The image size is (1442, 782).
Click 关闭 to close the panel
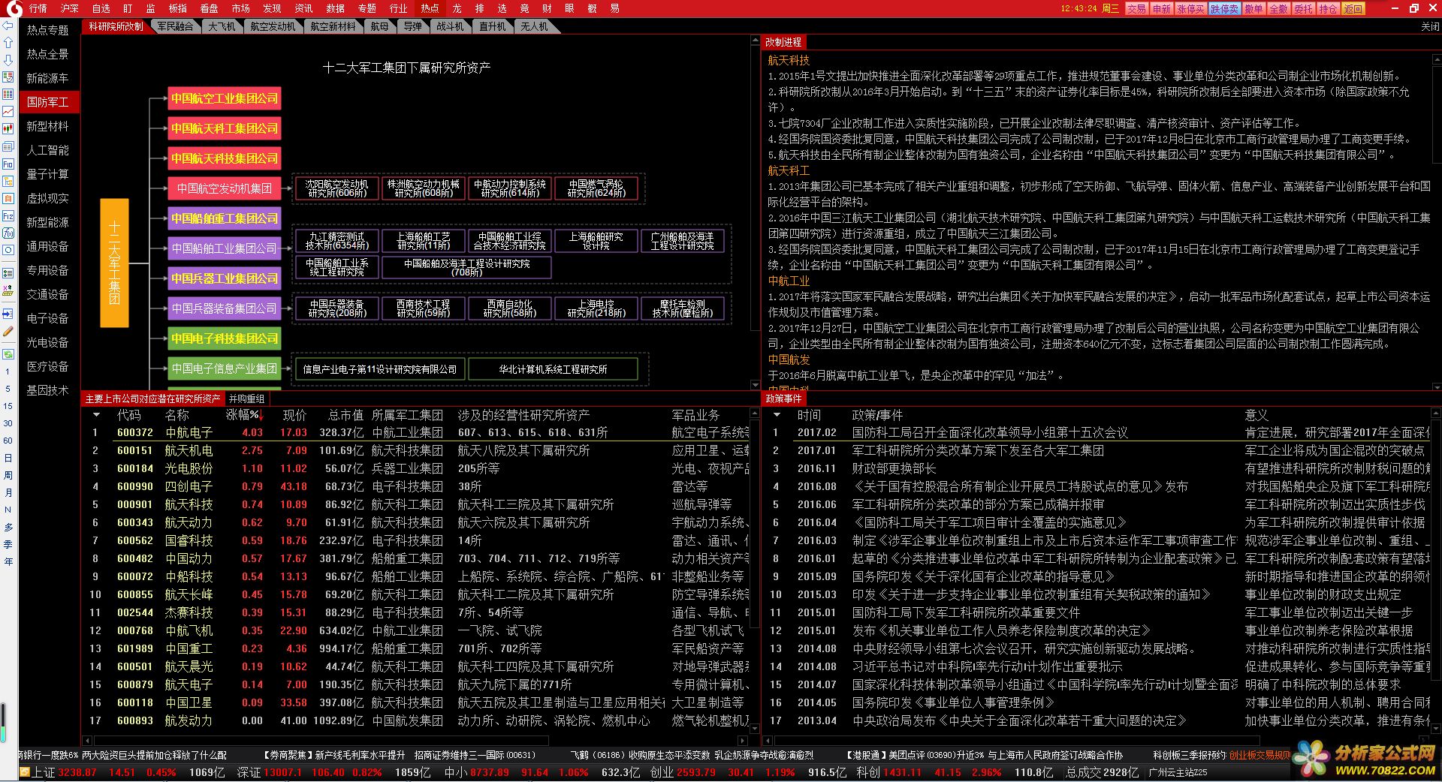(x=1430, y=26)
